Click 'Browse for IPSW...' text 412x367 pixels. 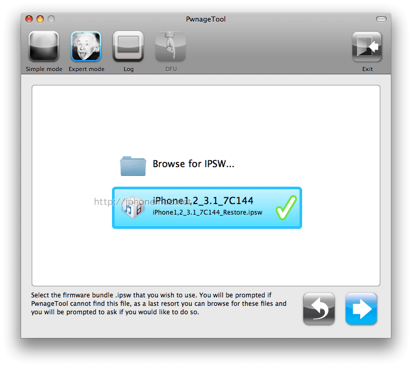193,163
